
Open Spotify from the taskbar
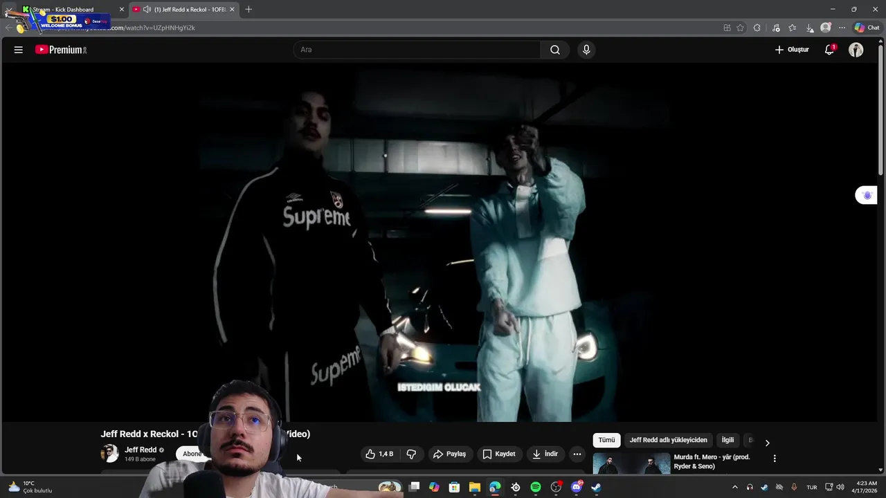point(536,488)
